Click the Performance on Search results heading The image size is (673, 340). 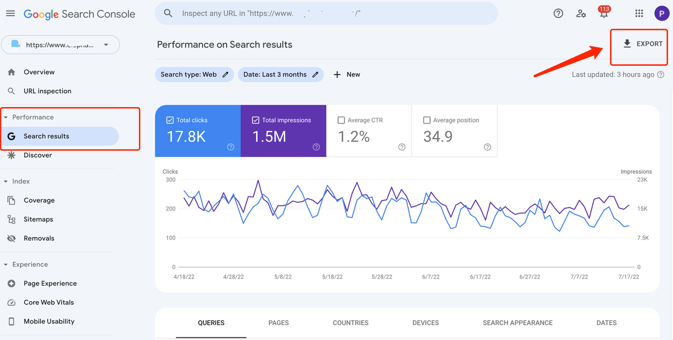point(225,45)
